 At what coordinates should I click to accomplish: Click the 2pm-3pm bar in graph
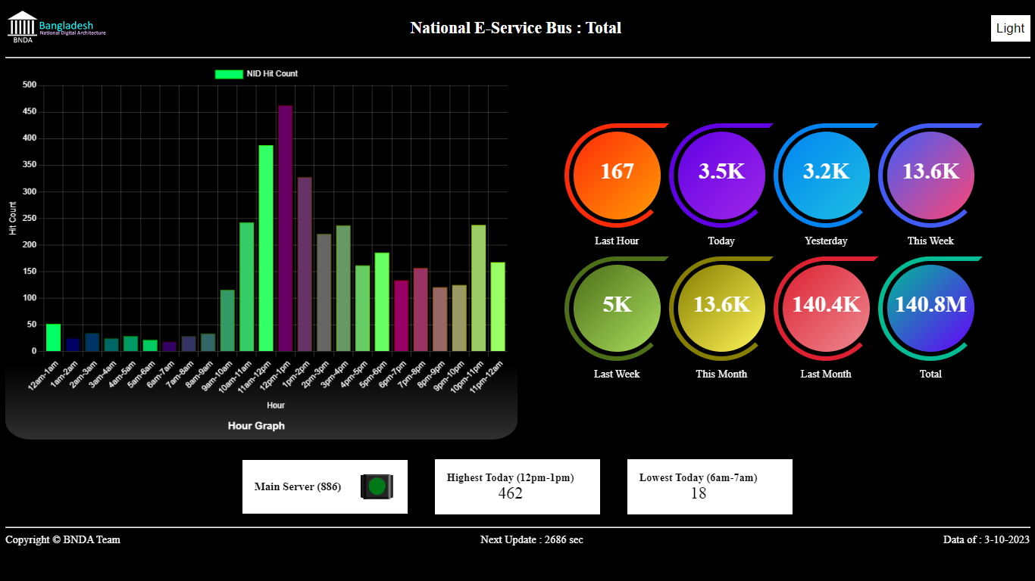324,293
